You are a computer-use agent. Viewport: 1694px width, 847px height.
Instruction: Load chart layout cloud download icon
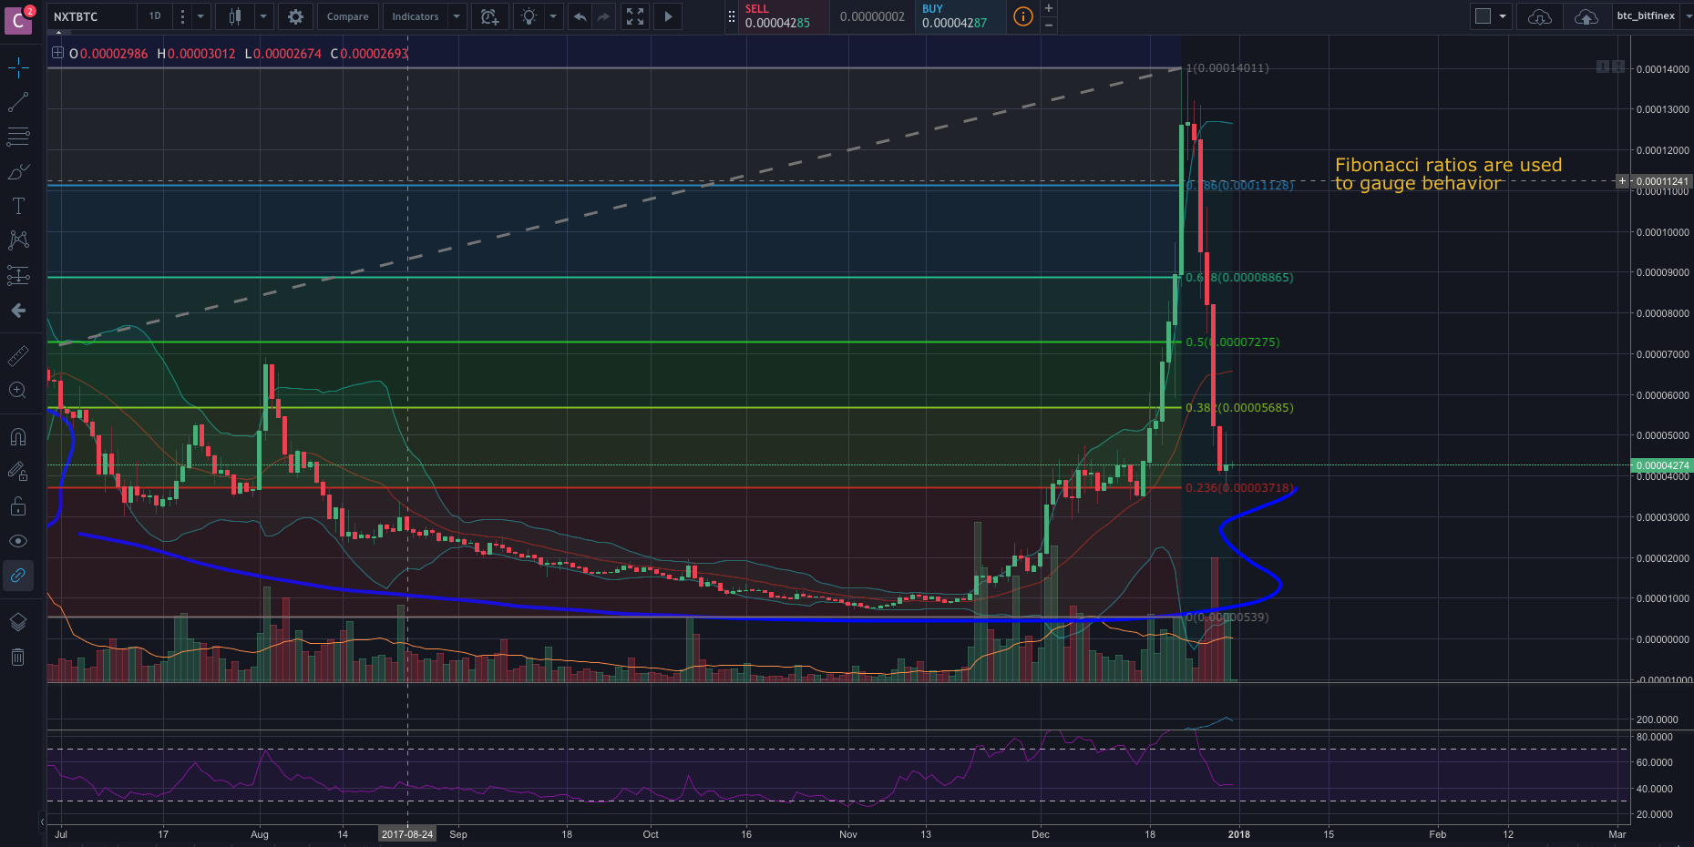(1539, 16)
